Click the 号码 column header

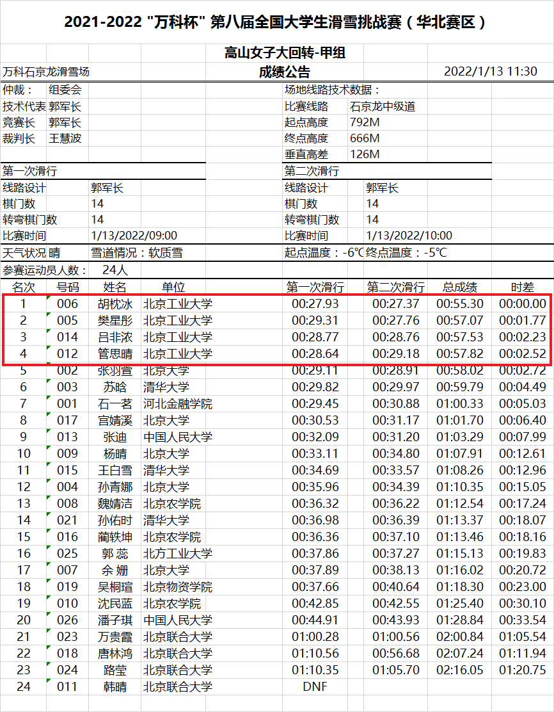click(x=68, y=287)
